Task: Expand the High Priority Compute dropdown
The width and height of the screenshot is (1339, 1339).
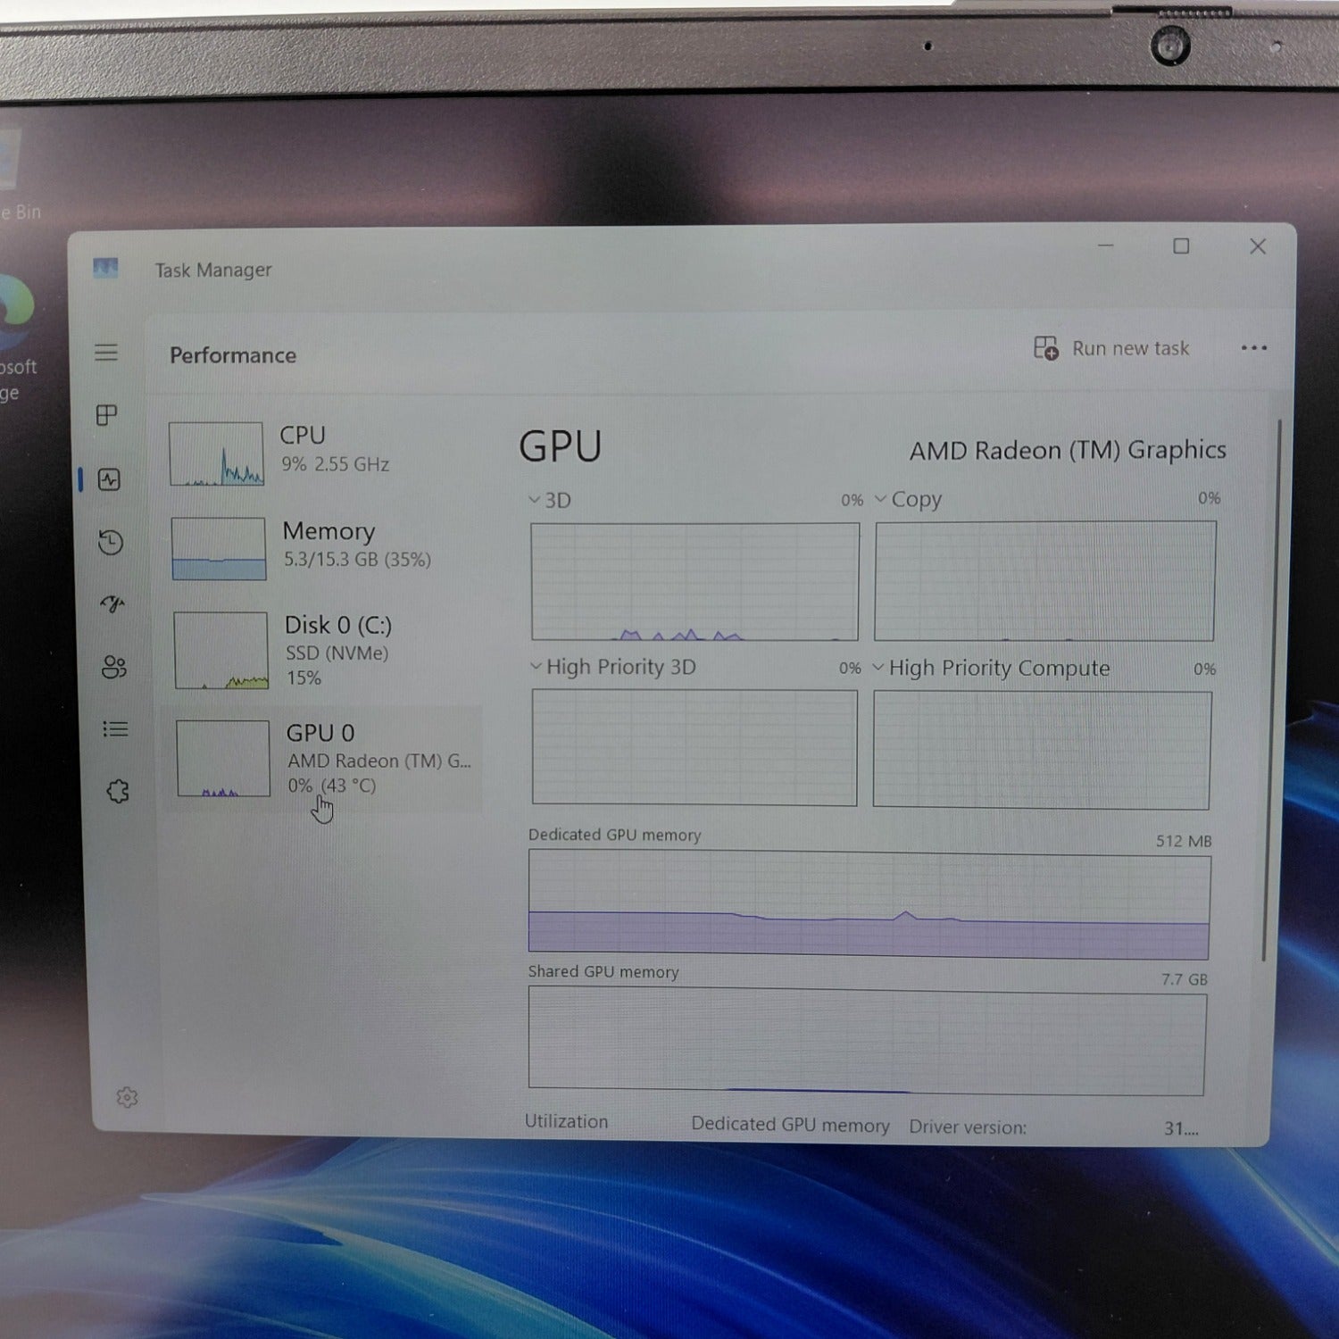Action: click(x=878, y=668)
